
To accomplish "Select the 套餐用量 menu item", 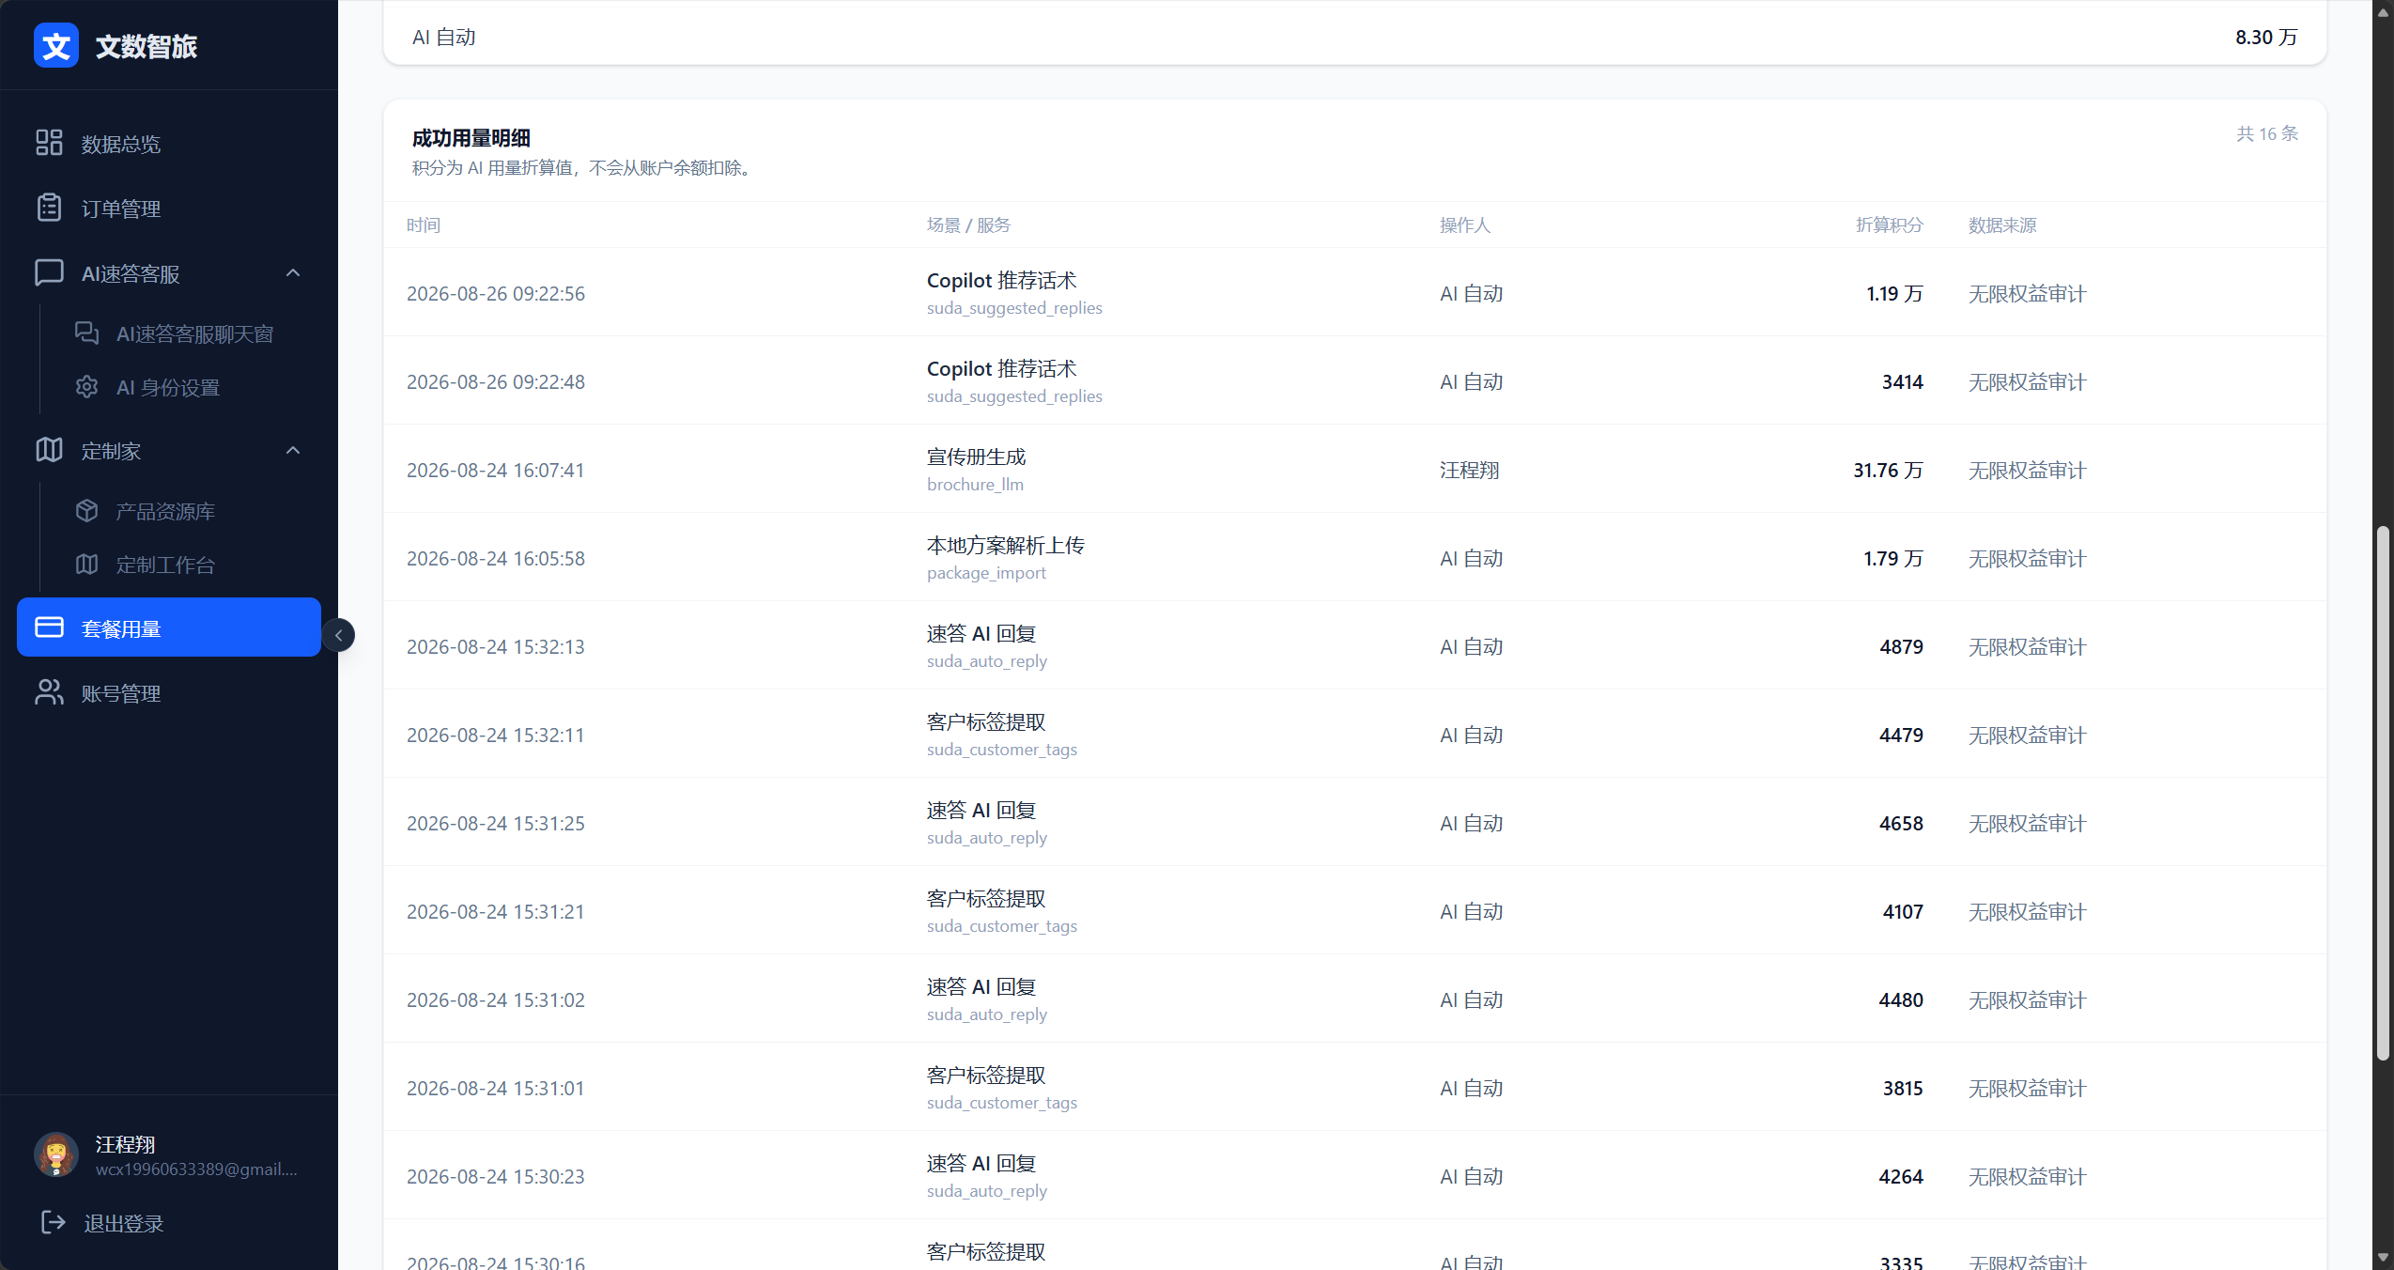I will [x=169, y=627].
